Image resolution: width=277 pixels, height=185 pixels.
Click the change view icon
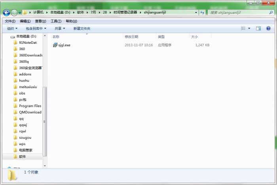(243, 28)
